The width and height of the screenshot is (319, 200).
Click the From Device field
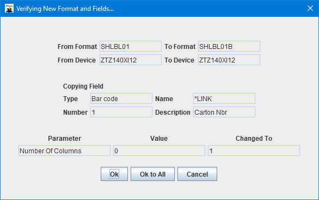(131, 60)
